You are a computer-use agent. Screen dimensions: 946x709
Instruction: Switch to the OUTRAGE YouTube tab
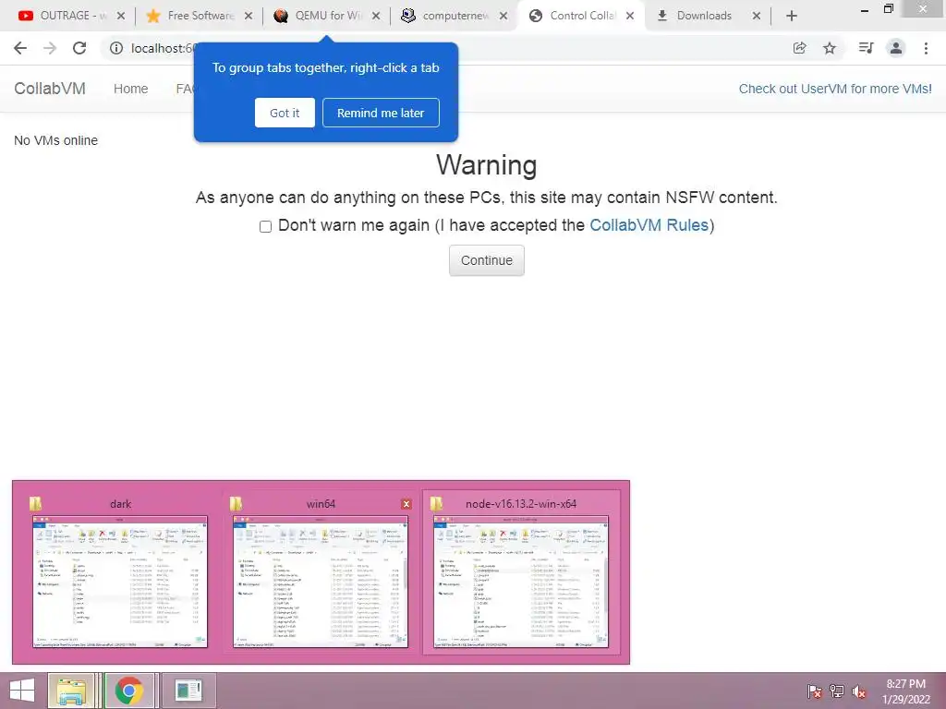(71, 16)
